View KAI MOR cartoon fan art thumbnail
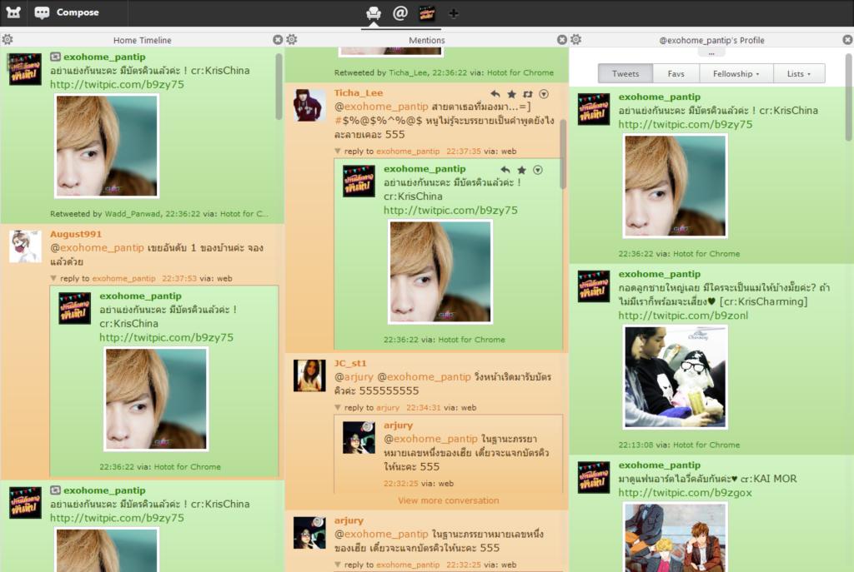Image resolution: width=854 pixels, height=572 pixels. pos(676,537)
